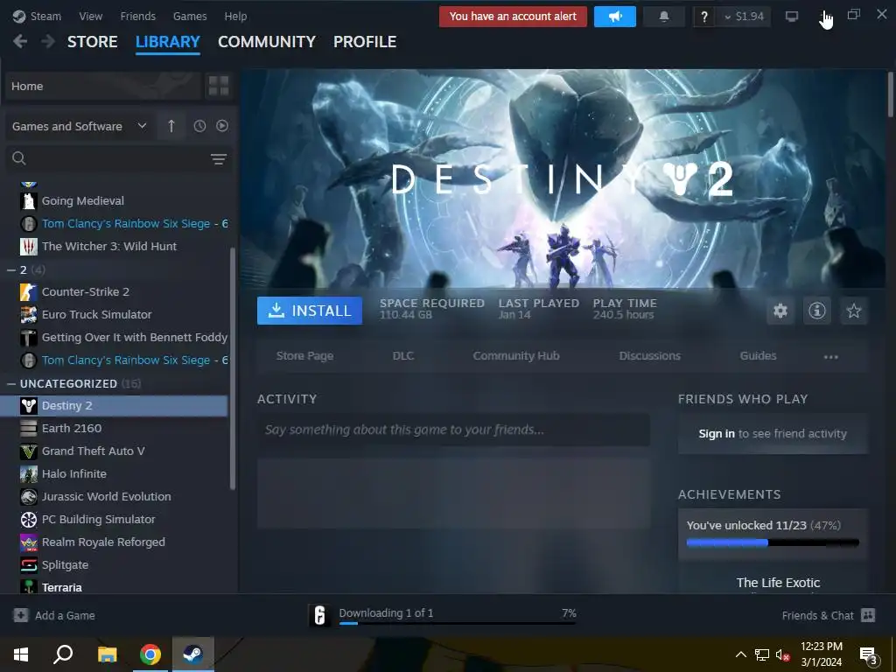Click the library Home button
896x672 pixels.
pos(103,86)
